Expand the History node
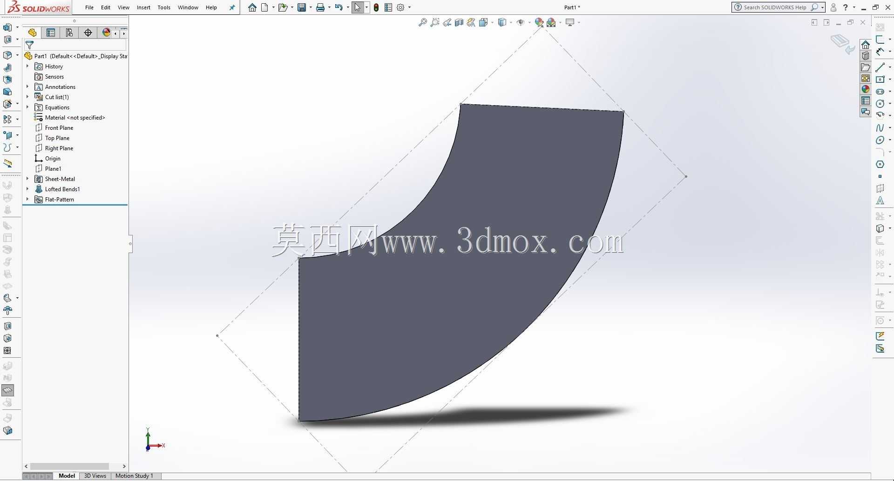The width and height of the screenshot is (894, 481). tap(27, 67)
